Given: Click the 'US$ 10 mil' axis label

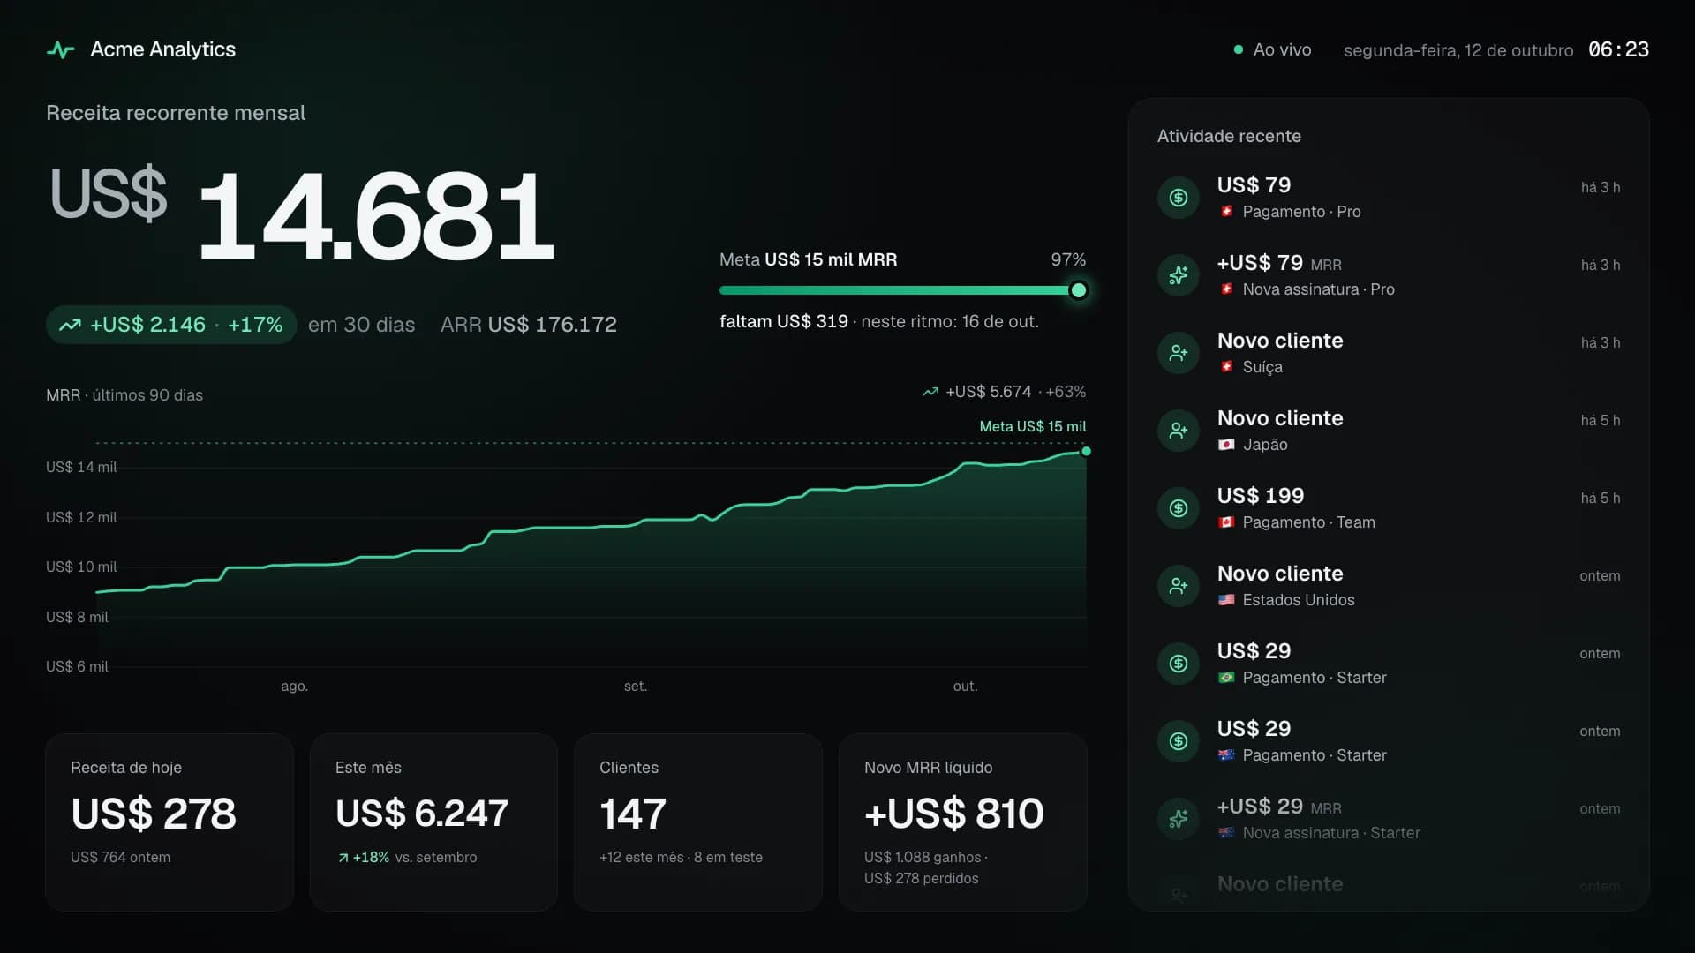Looking at the screenshot, I should point(81,567).
